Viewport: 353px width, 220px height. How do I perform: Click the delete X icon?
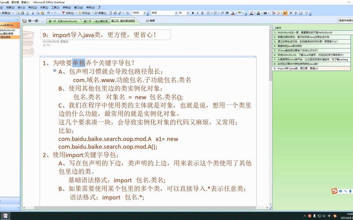tap(291, 13)
